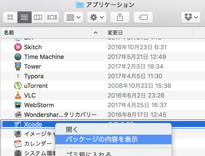Click date 2017年2月3日 18:34
This screenshot has width=205, height=156.
coord(135,67)
